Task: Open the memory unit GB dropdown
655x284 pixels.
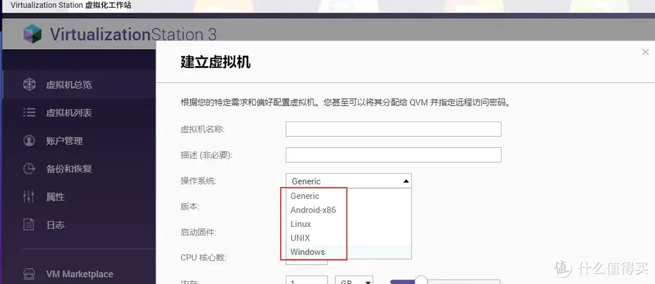Action: point(354,280)
